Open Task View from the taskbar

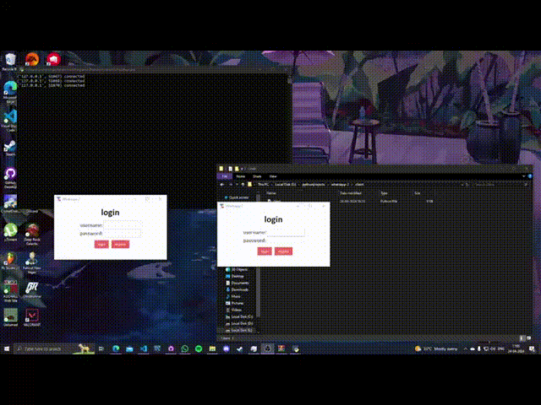[101, 348]
